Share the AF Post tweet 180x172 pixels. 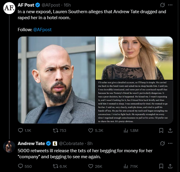(170, 130)
